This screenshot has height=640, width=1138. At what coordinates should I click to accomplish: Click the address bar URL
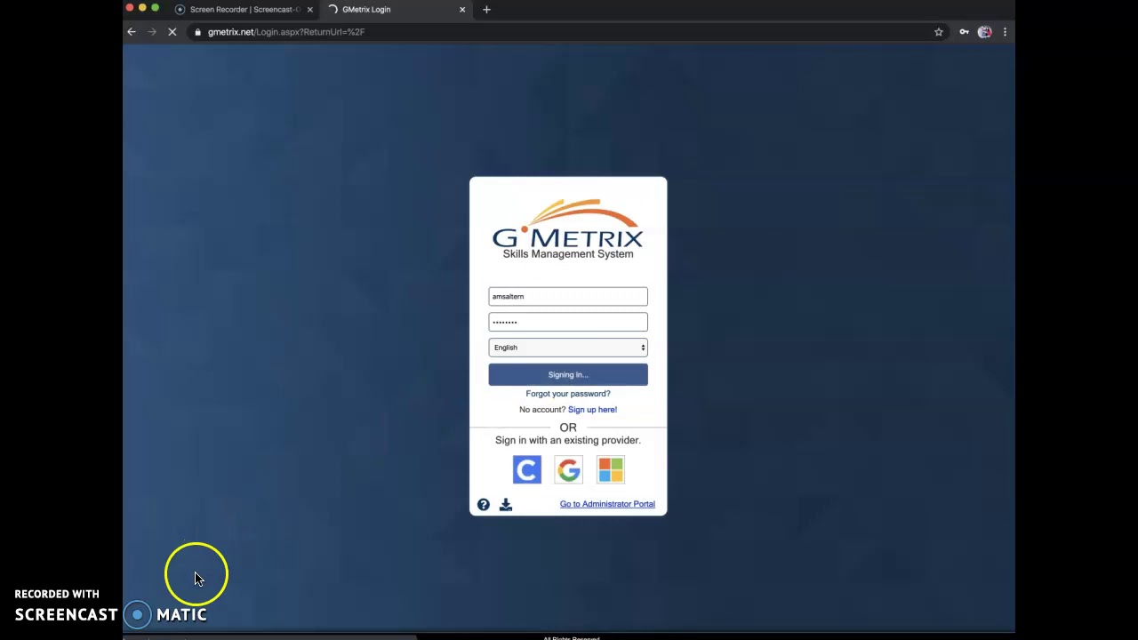coord(286,32)
